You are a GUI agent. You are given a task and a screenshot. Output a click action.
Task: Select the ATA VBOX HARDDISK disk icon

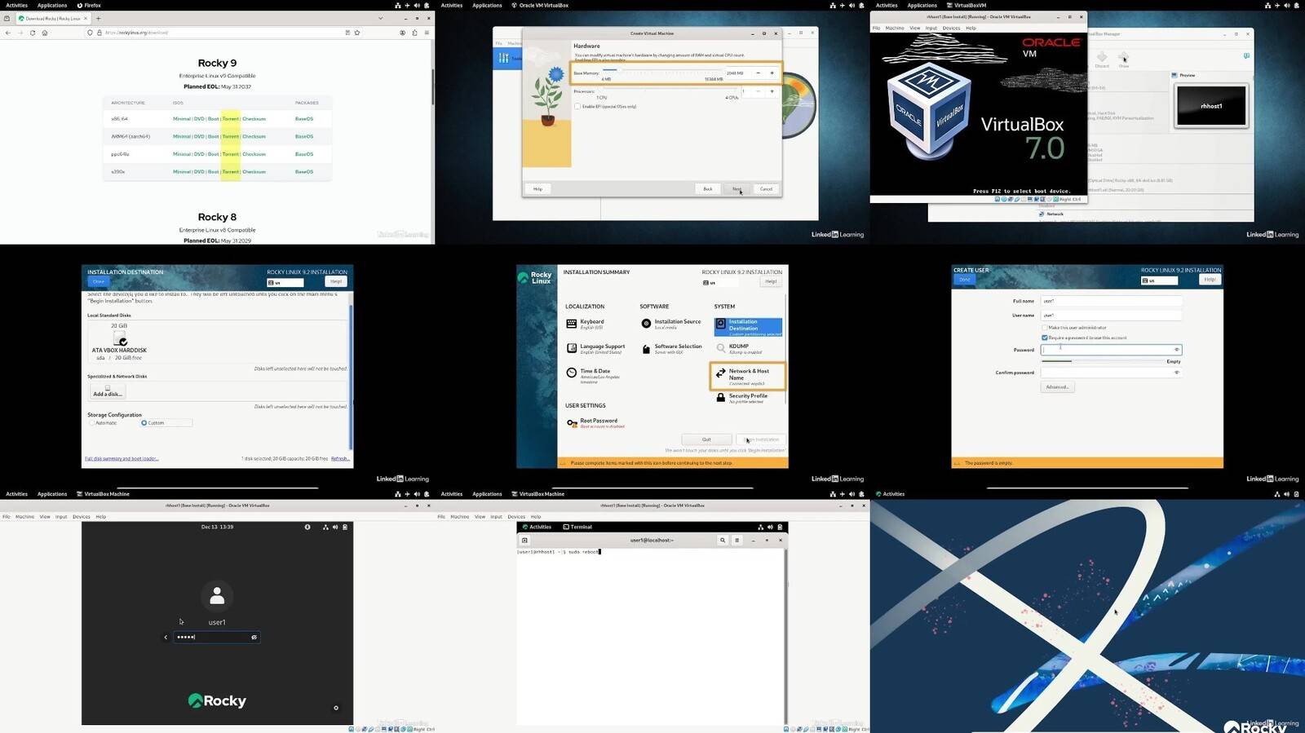120,338
